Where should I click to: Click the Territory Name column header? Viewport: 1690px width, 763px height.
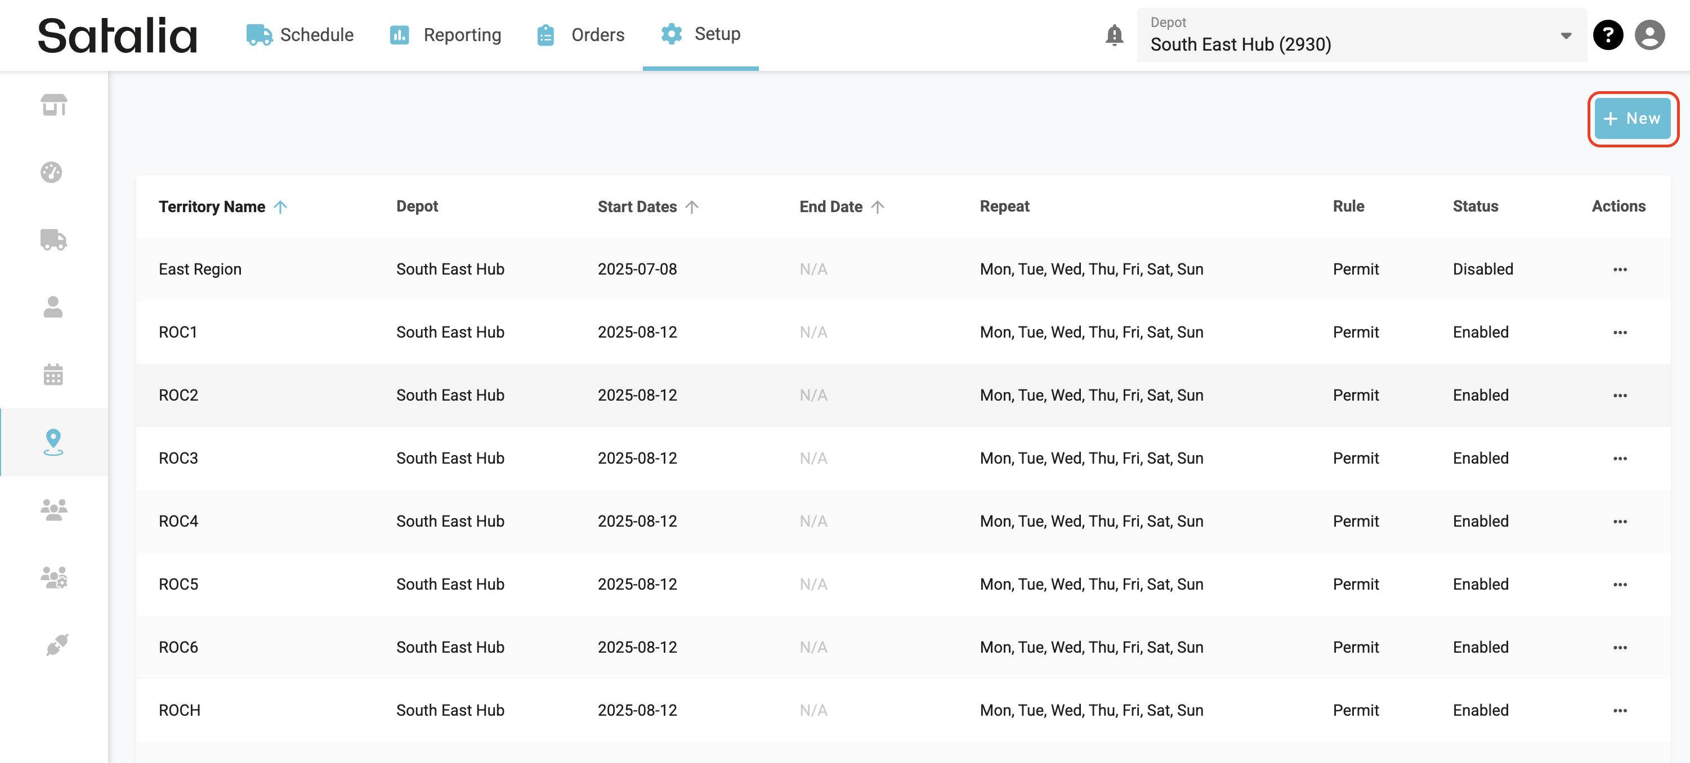point(211,207)
